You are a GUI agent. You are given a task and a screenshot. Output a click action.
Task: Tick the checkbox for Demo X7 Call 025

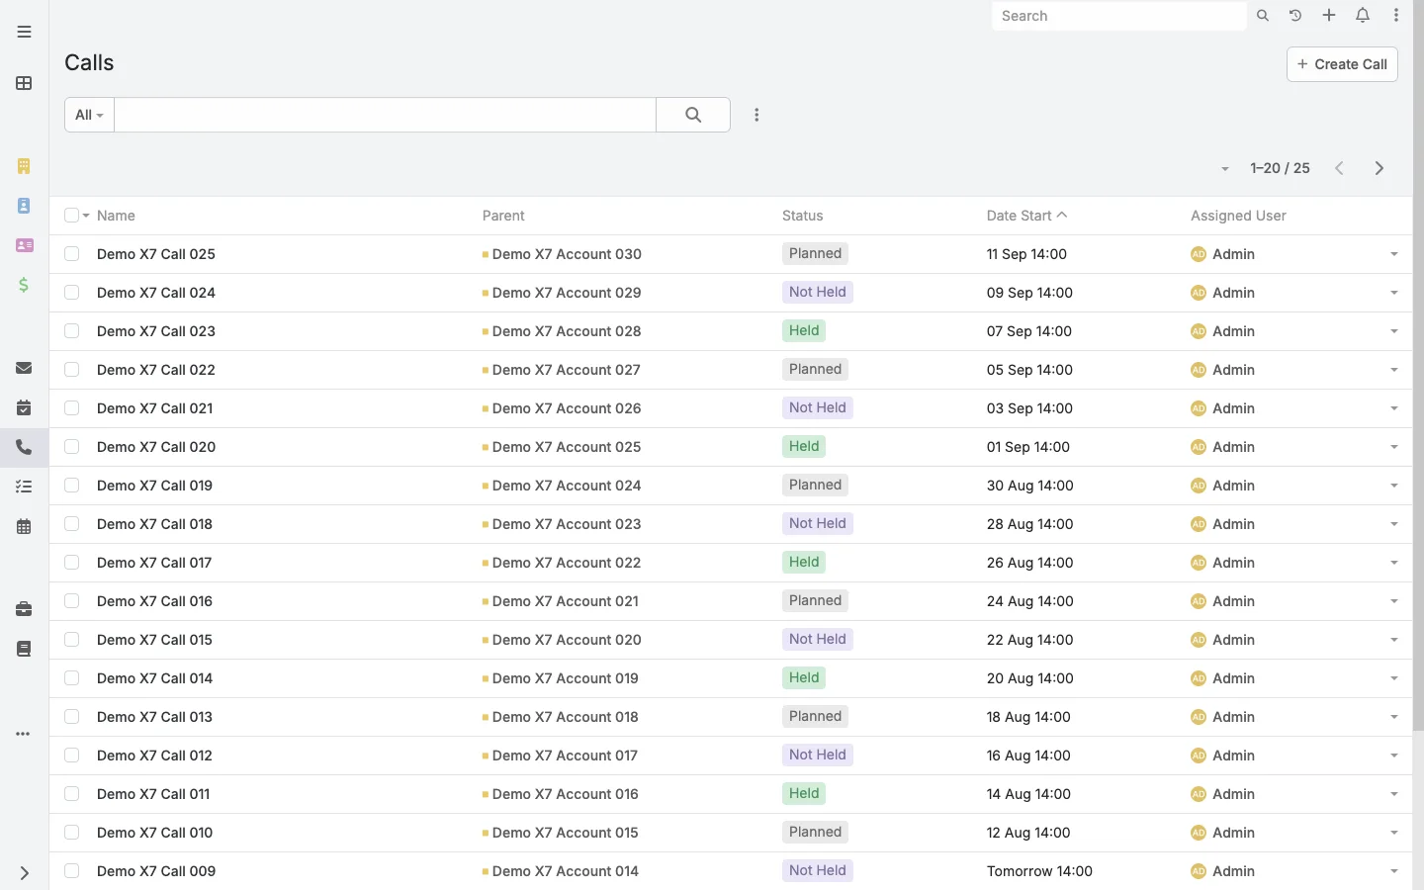coord(71,254)
